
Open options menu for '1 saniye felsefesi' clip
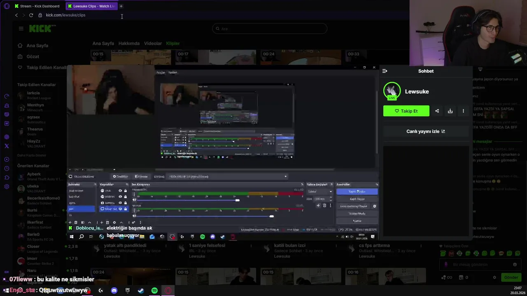click(x=251, y=245)
